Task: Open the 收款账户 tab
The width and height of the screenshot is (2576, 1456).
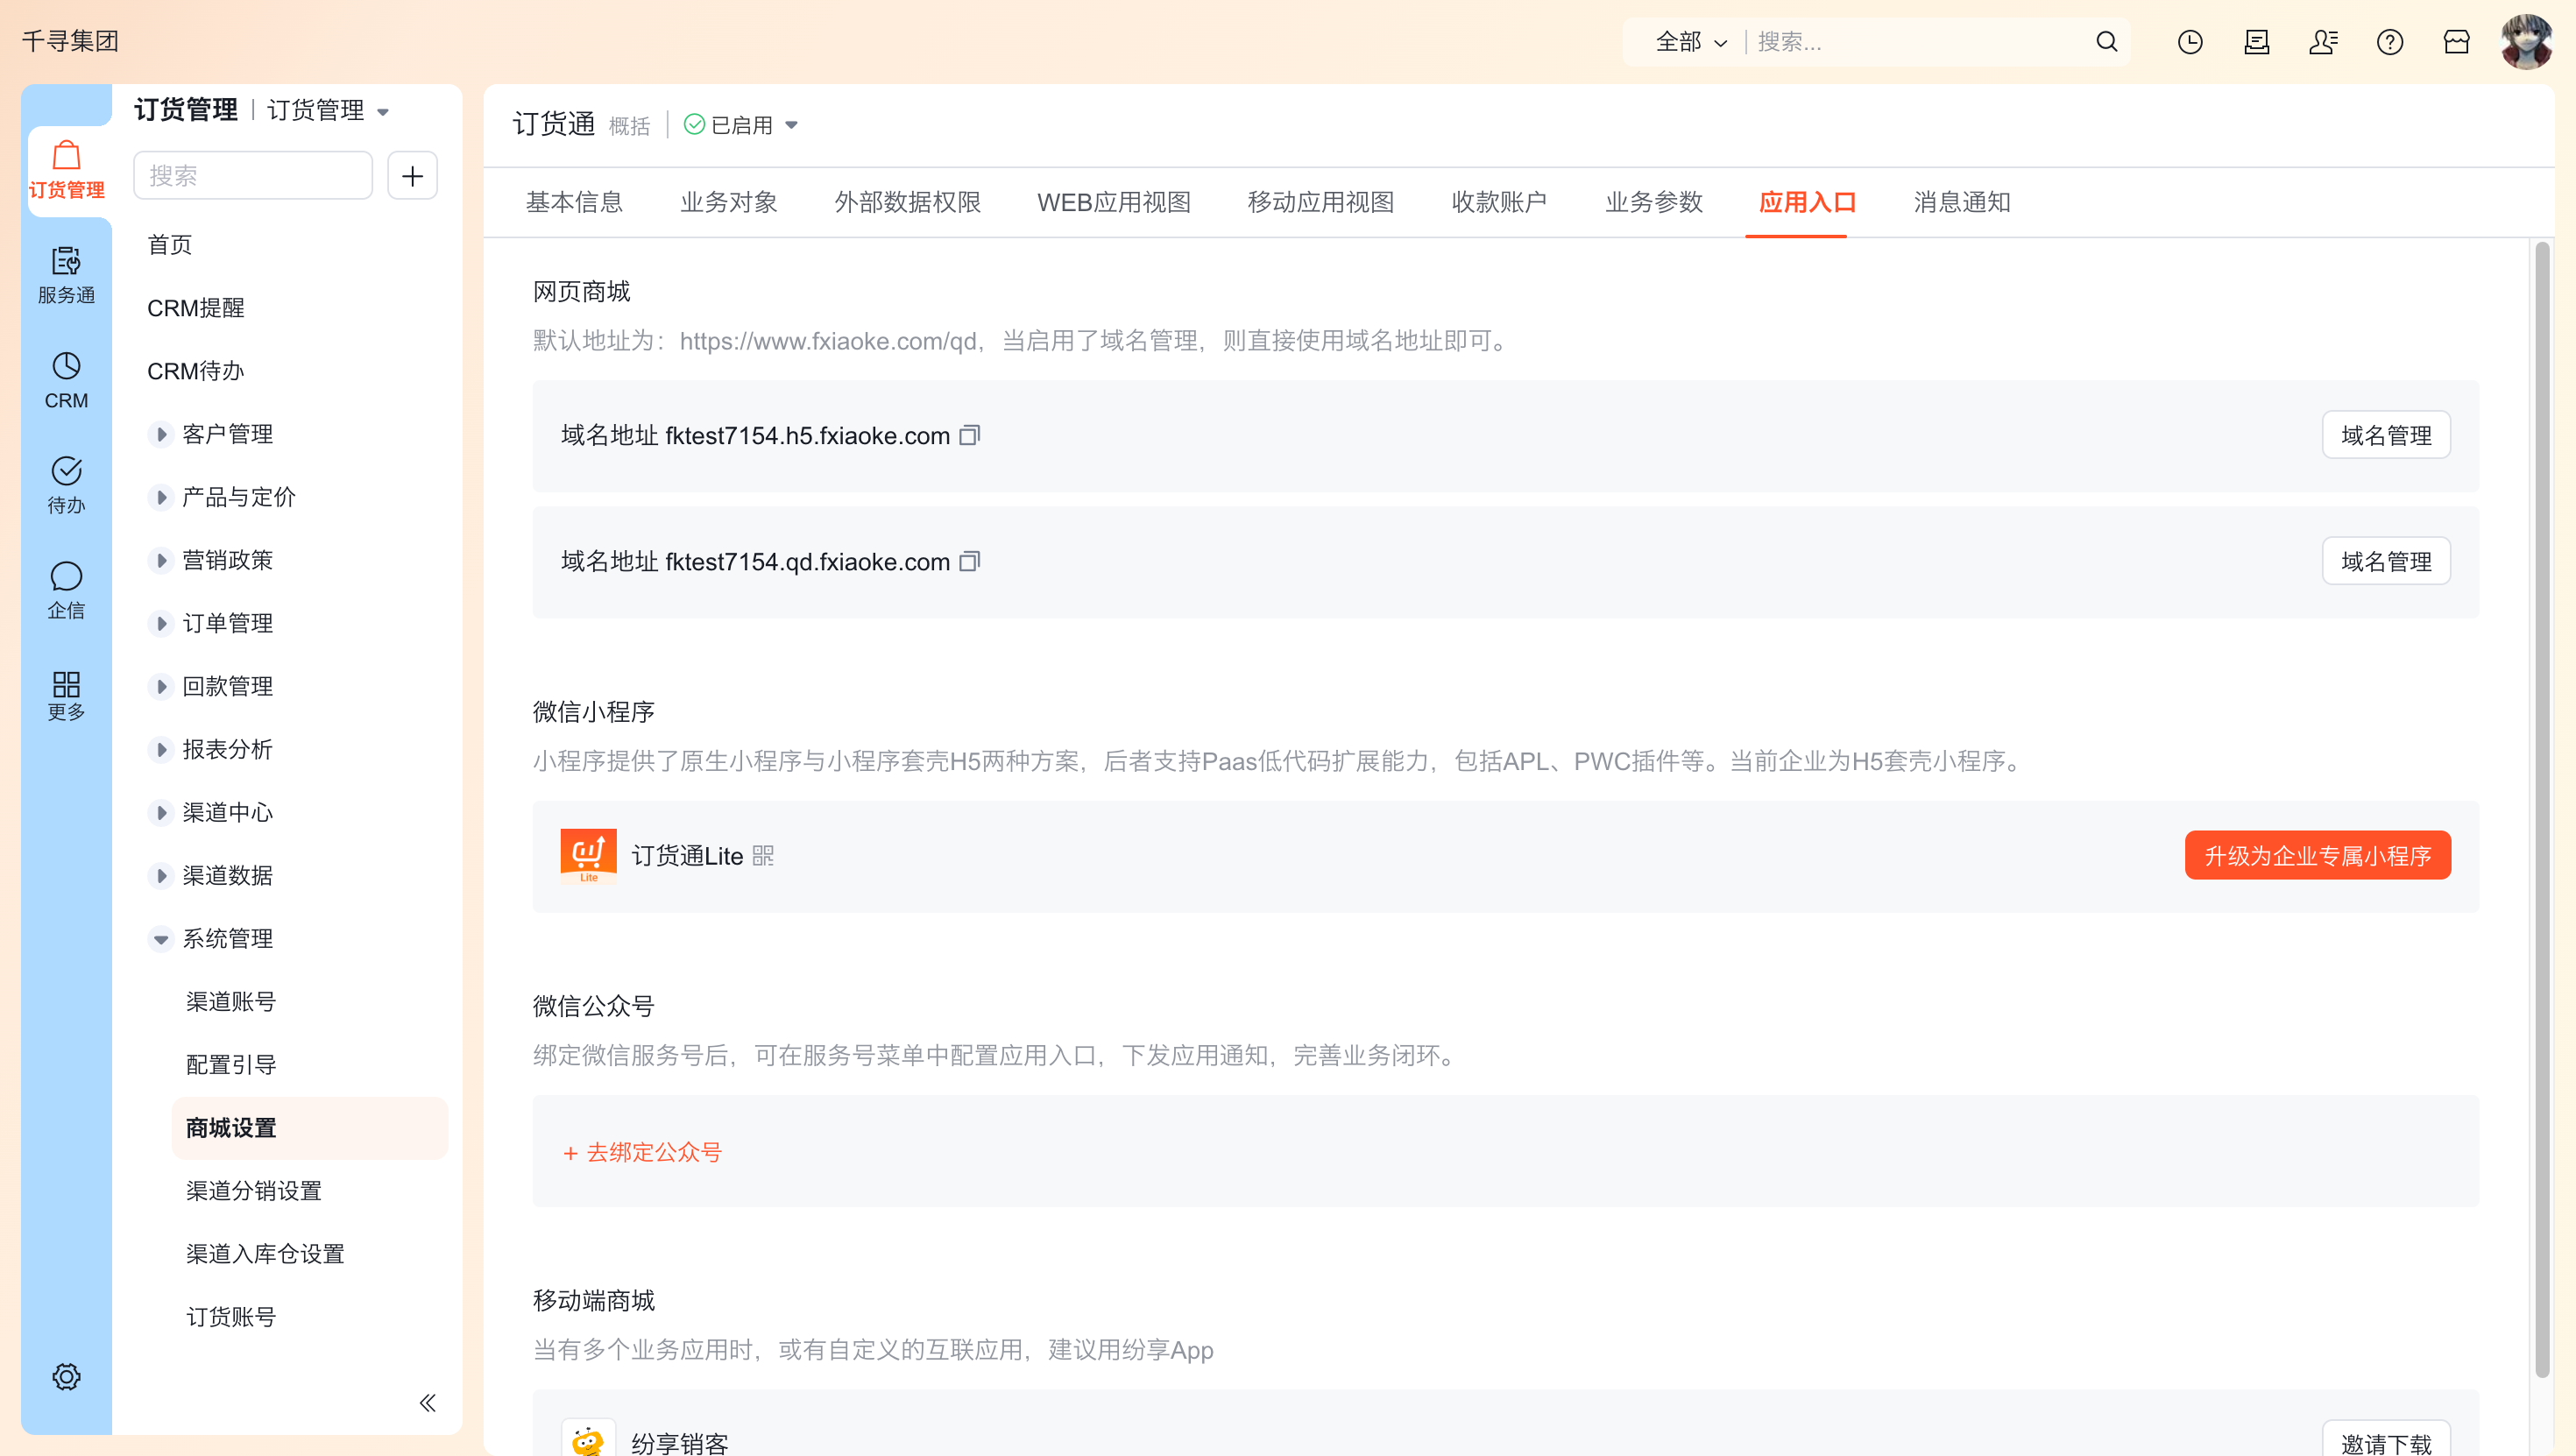Action: pyautogui.click(x=1499, y=202)
